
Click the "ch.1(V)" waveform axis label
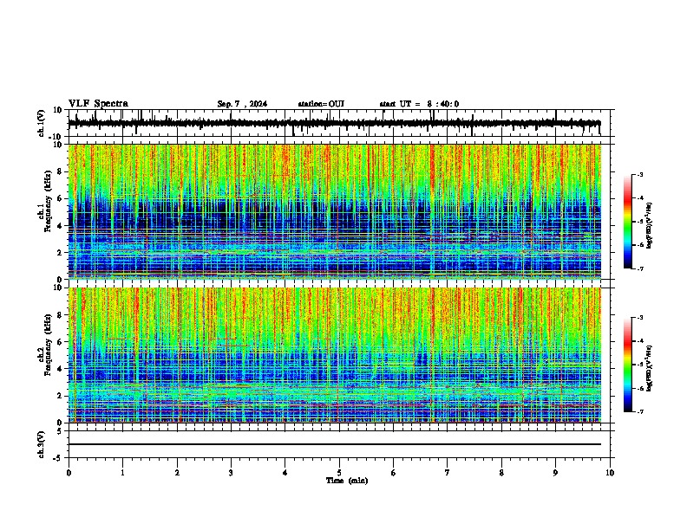[42, 123]
